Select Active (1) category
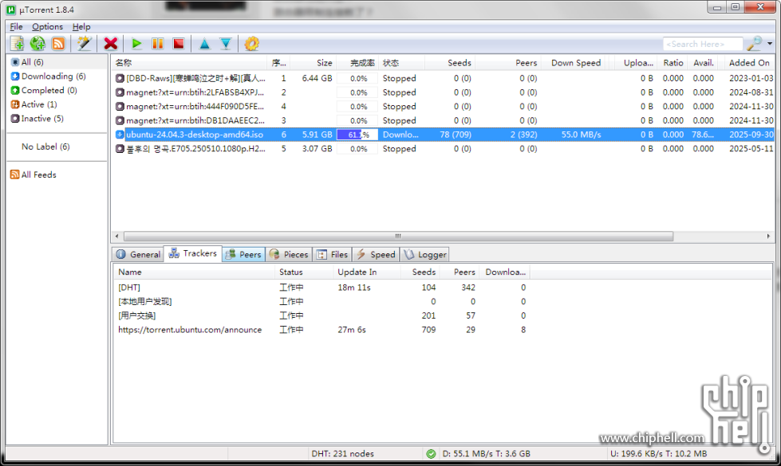Viewport: 781px width, 466px height. pos(34,104)
